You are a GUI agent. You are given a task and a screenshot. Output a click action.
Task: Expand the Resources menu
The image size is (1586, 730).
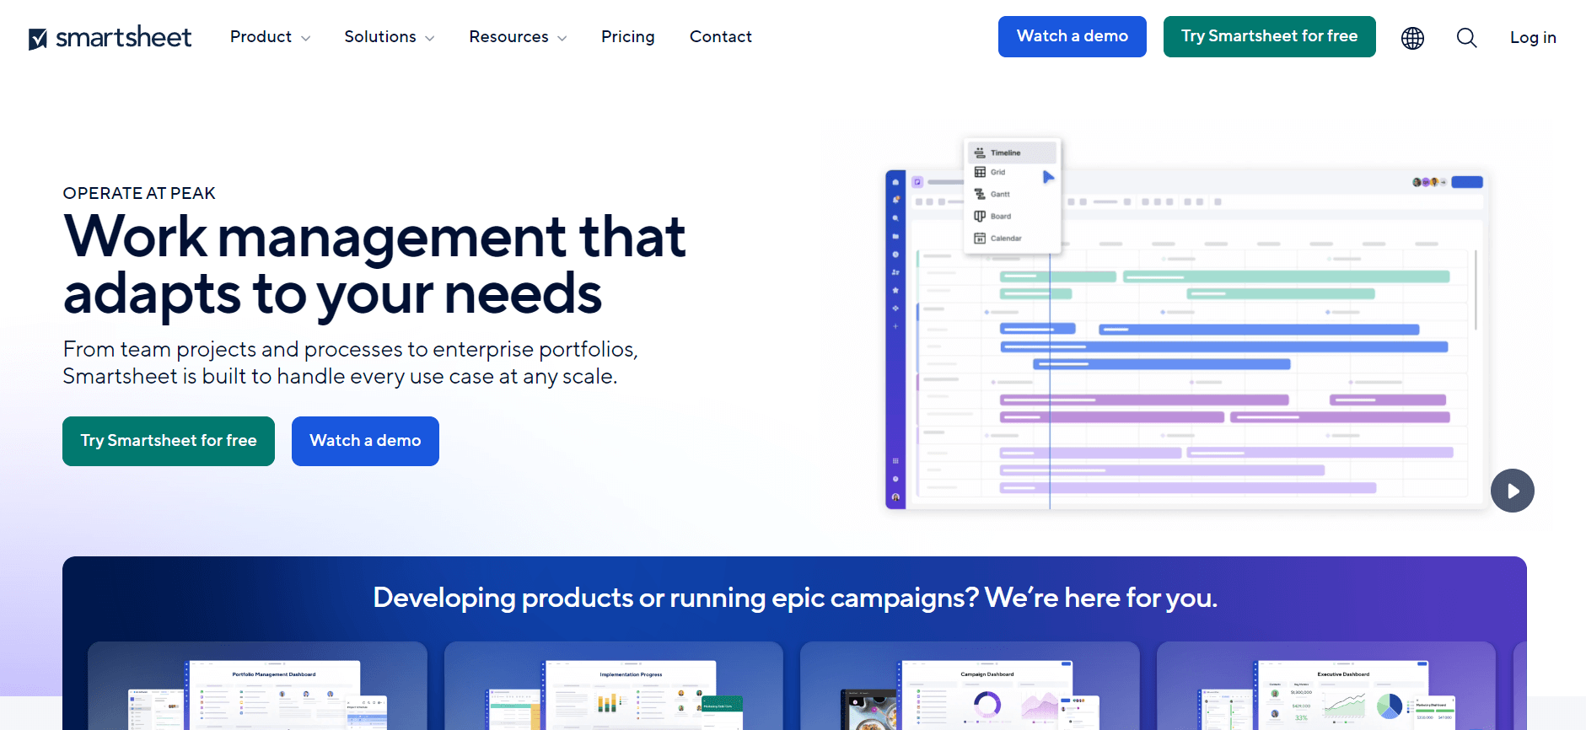(x=518, y=37)
